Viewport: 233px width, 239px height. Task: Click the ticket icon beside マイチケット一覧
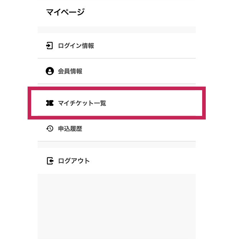(x=49, y=103)
